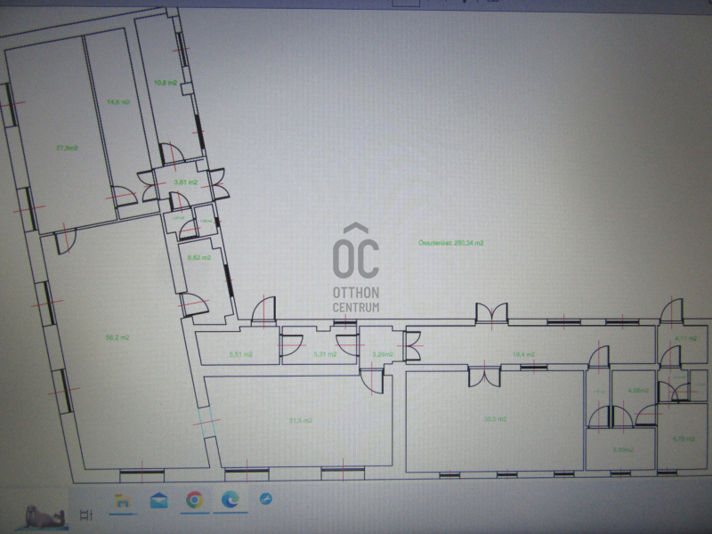The height and width of the screenshot is (534, 712).
Task: Launch the Mail app in taskbar
Action: 159,500
